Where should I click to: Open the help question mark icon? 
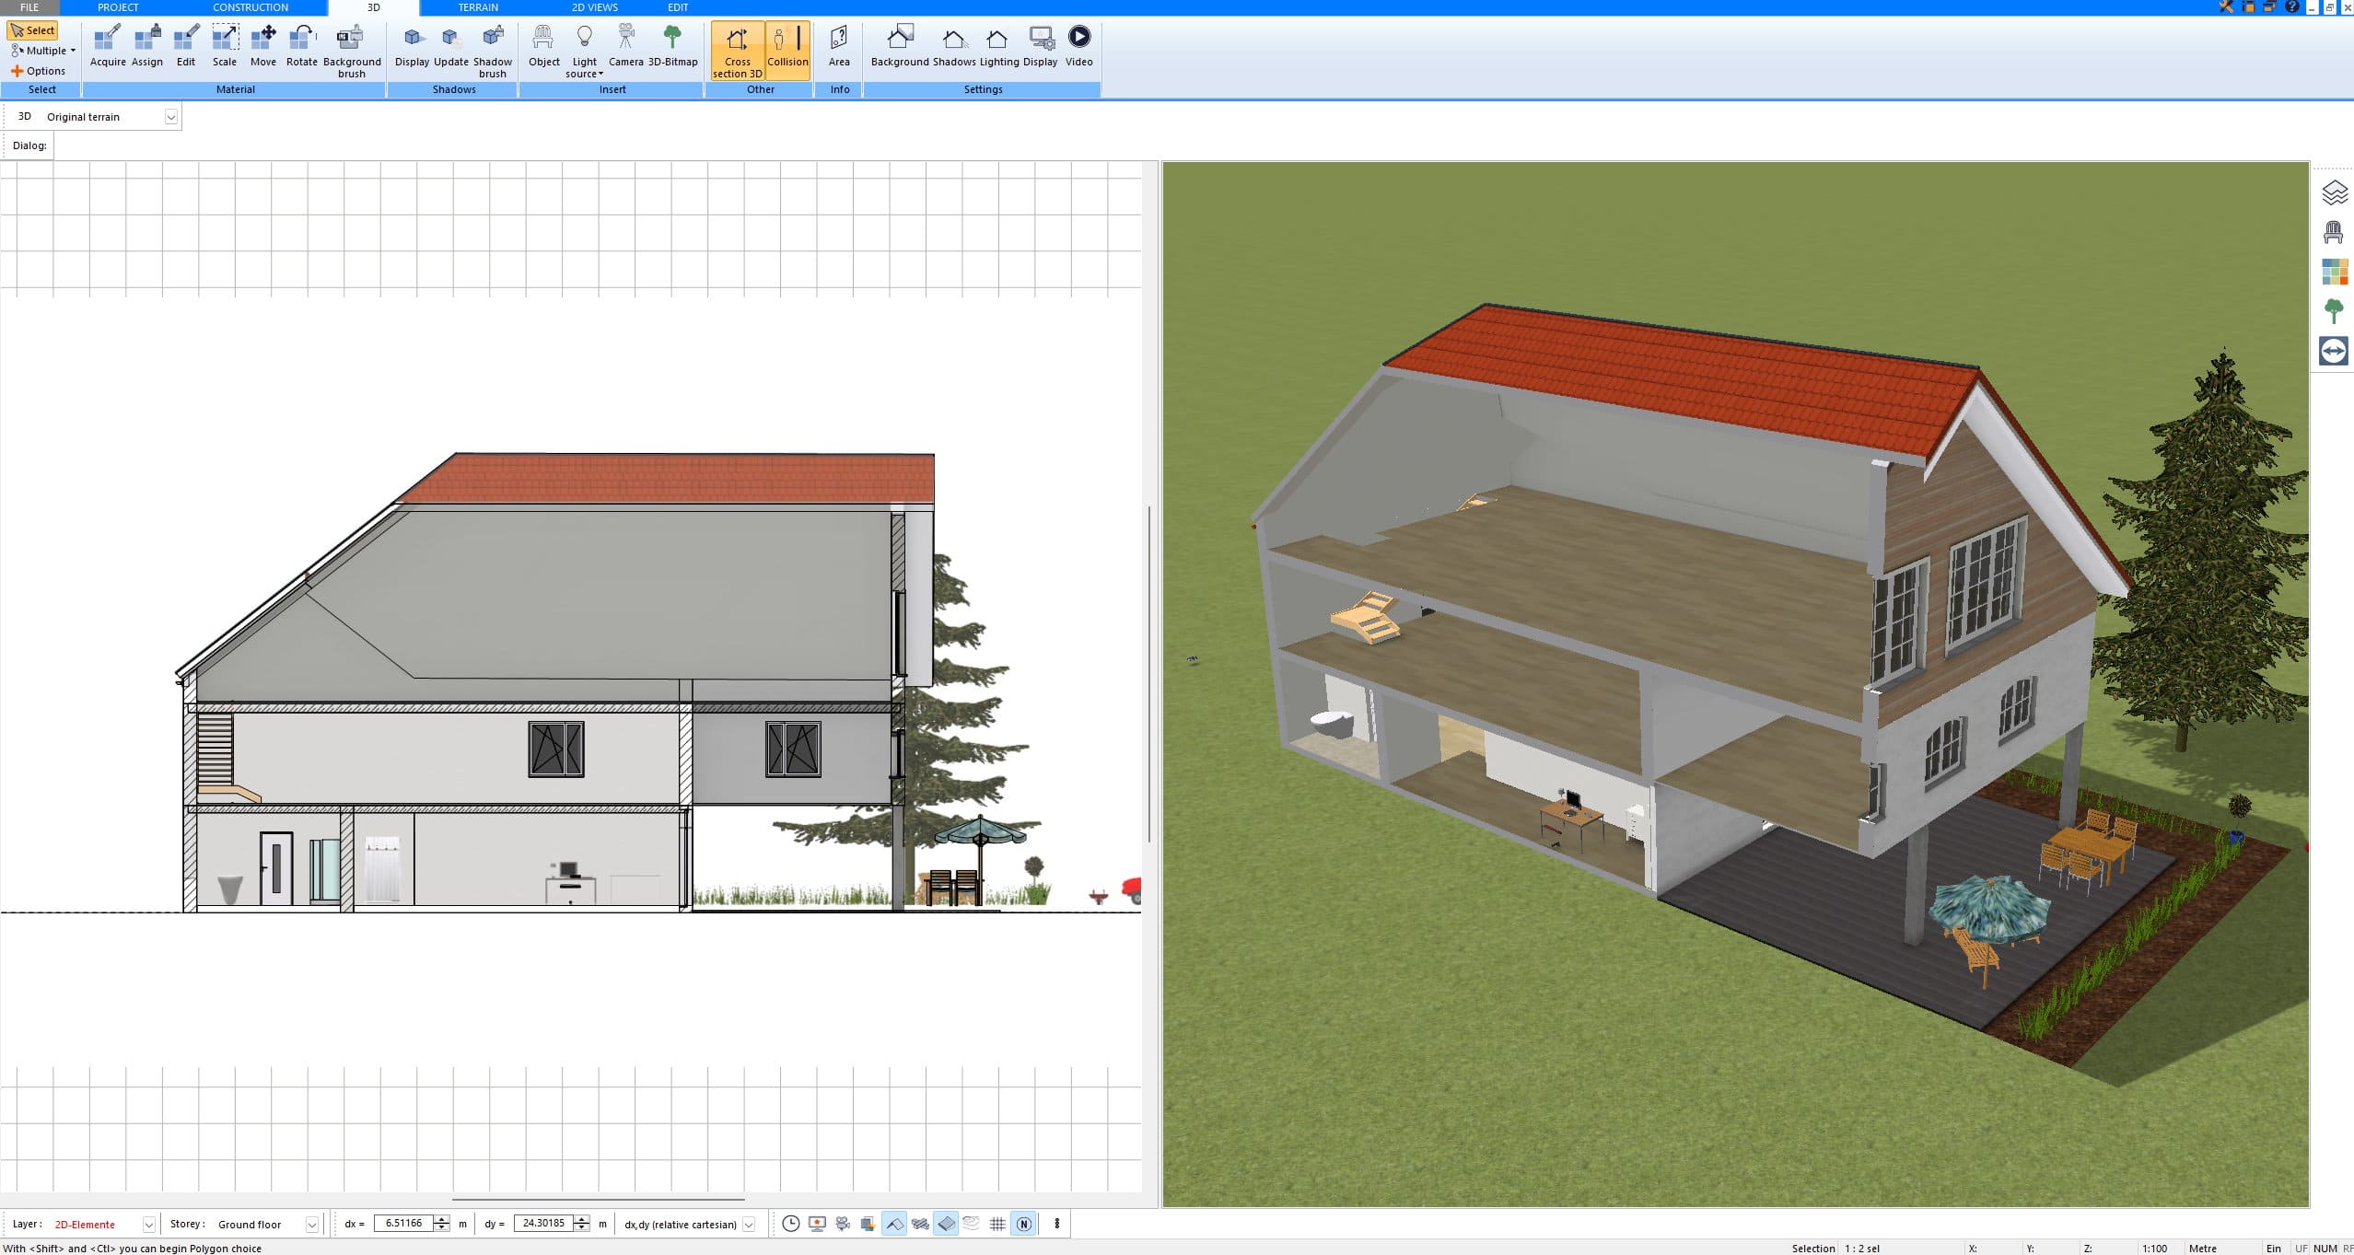click(x=2292, y=6)
